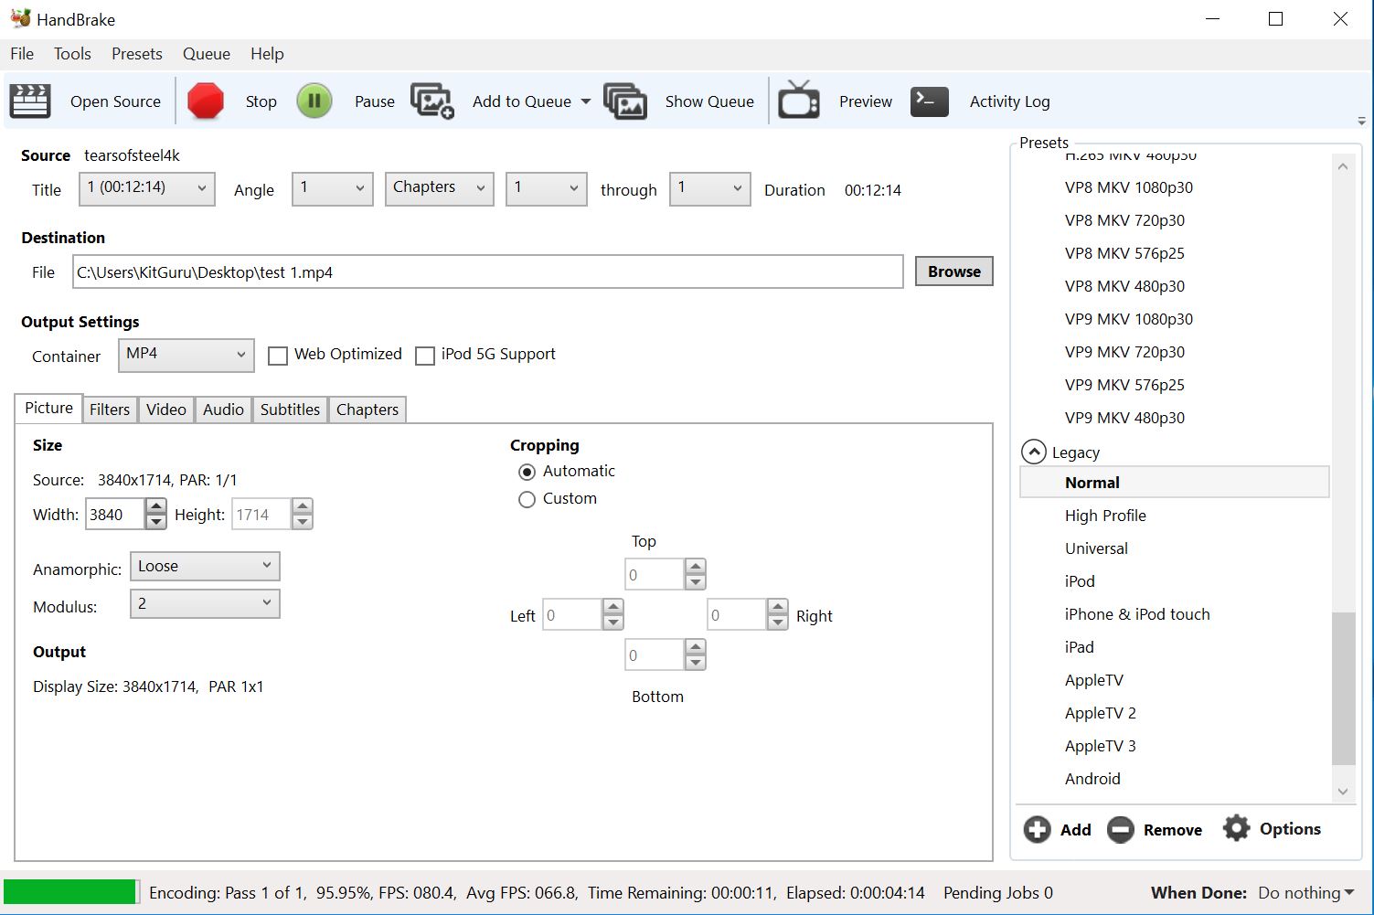The width and height of the screenshot is (1374, 915).
Task: Click the destination File path field
Action: tap(488, 272)
